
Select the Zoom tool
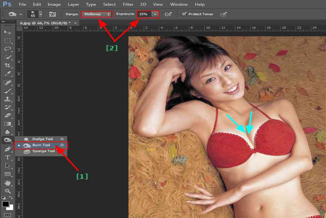[8, 191]
